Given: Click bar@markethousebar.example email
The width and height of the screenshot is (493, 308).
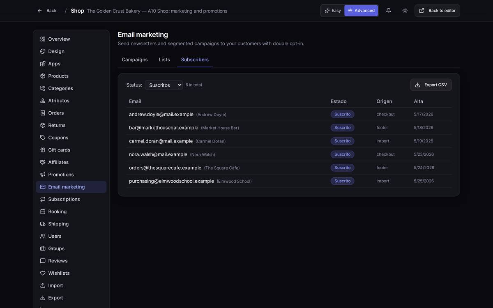Looking at the screenshot, I should click(164, 128).
